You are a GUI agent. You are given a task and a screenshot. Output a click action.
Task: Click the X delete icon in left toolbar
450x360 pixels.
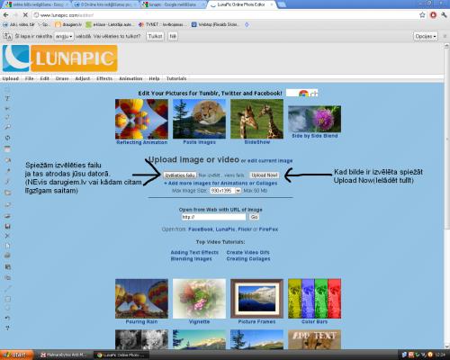pos(7,236)
